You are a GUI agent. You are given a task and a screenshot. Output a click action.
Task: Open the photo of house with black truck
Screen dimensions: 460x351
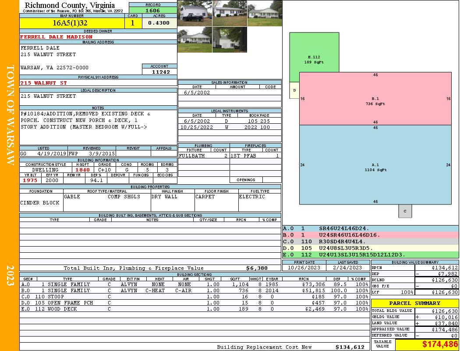195,13
